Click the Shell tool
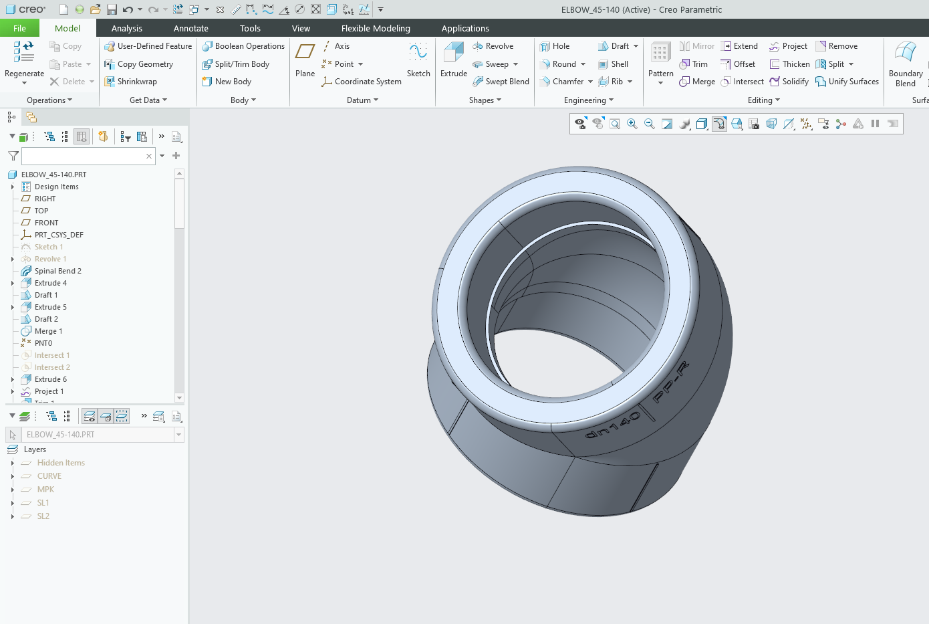The width and height of the screenshot is (929, 624). [613, 64]
